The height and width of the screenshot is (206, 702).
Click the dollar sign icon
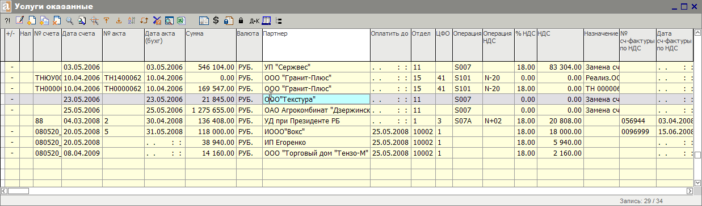click(x=216, y=20)
